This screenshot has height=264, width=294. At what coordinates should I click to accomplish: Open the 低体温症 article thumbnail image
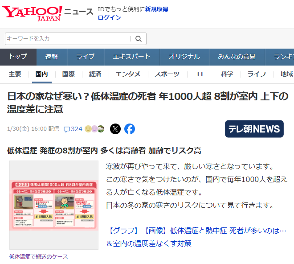(x=54, y=205)
